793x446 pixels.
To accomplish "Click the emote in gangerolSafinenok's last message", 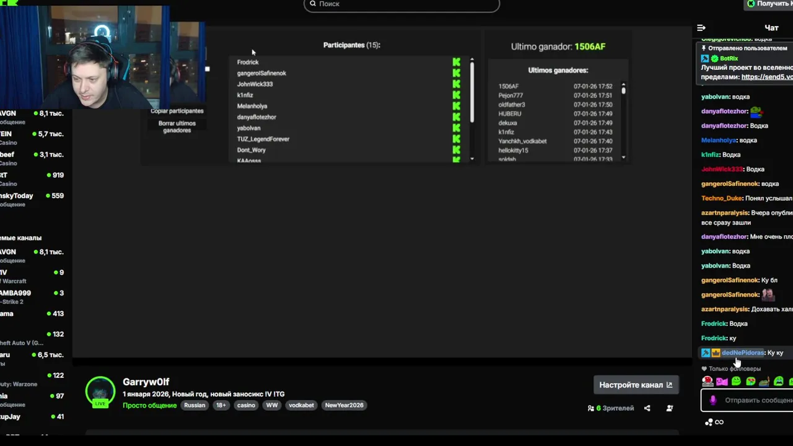I will [x=768, y=295].
